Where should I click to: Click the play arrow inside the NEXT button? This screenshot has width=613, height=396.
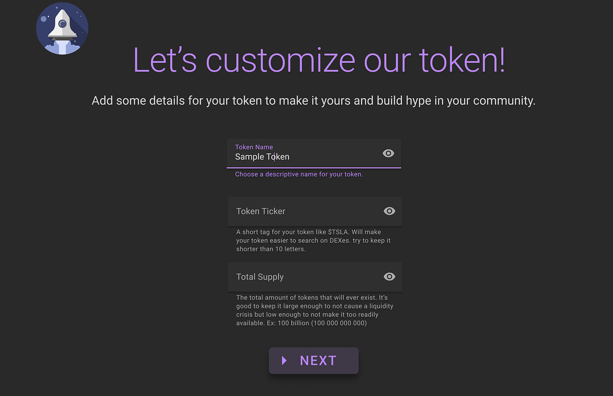(285, 361)
